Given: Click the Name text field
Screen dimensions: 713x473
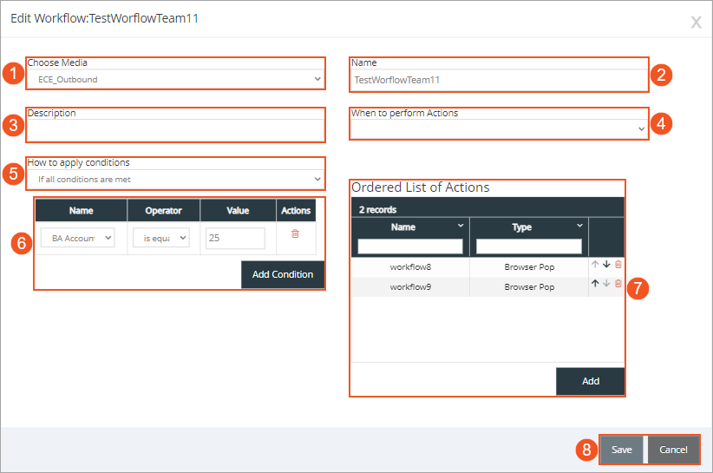Looking at the screenshot, I should 499,80.
